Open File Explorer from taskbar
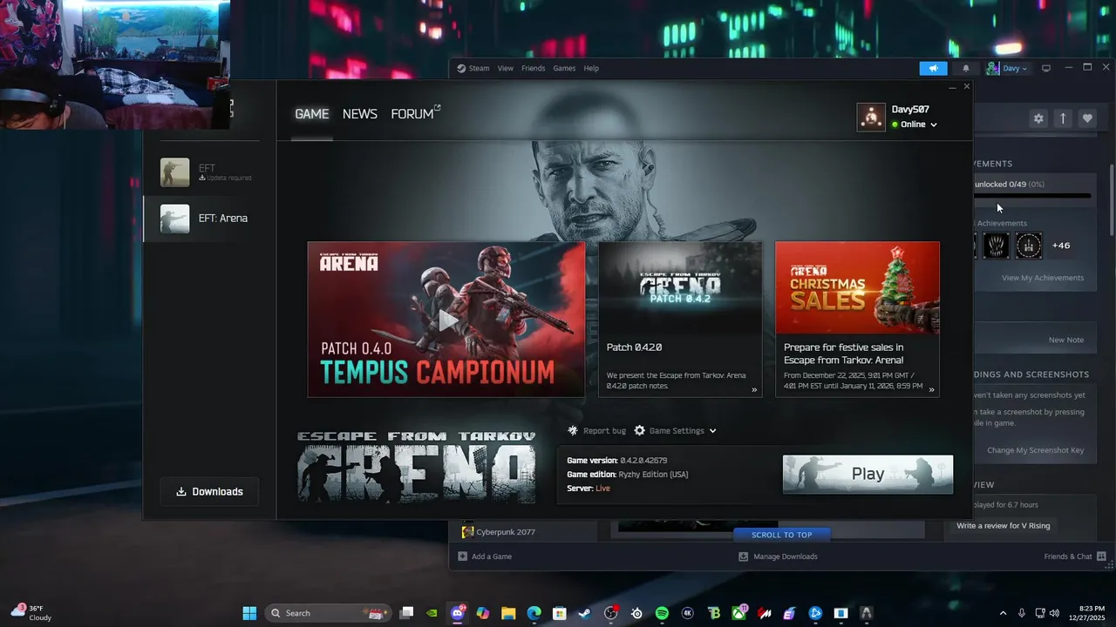Screen dimensions: 1116x627 508,613
